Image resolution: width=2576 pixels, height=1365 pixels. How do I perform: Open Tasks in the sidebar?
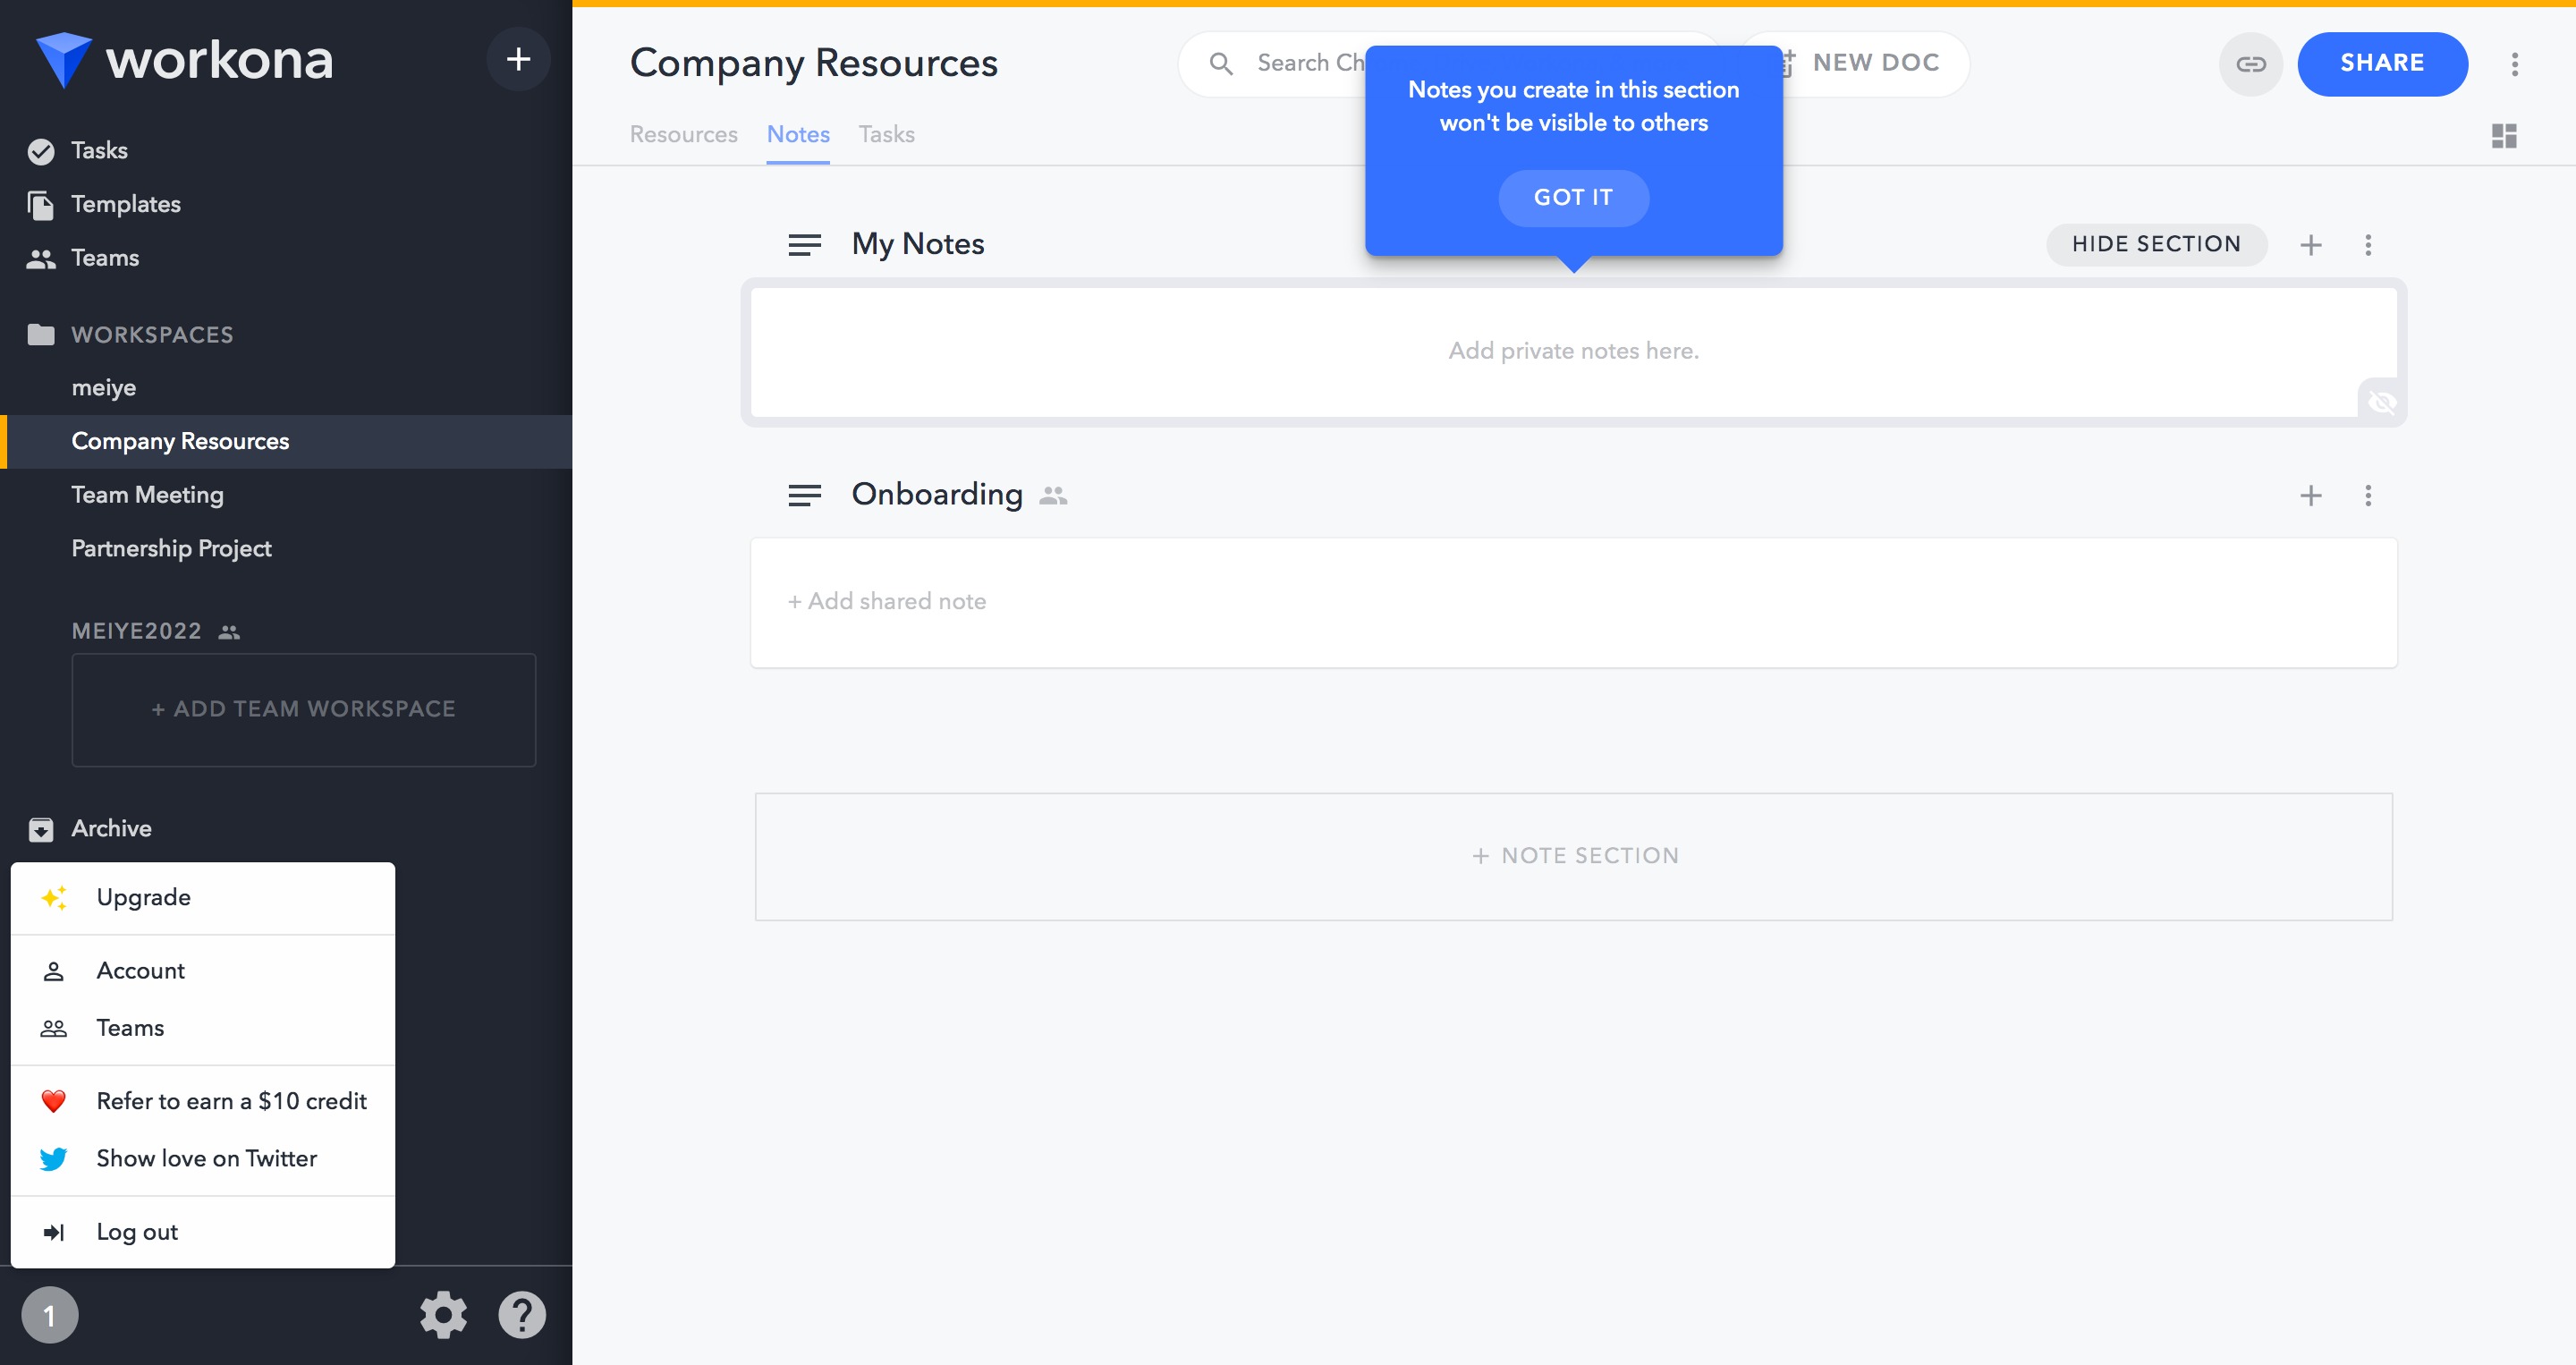coord(99,151)
